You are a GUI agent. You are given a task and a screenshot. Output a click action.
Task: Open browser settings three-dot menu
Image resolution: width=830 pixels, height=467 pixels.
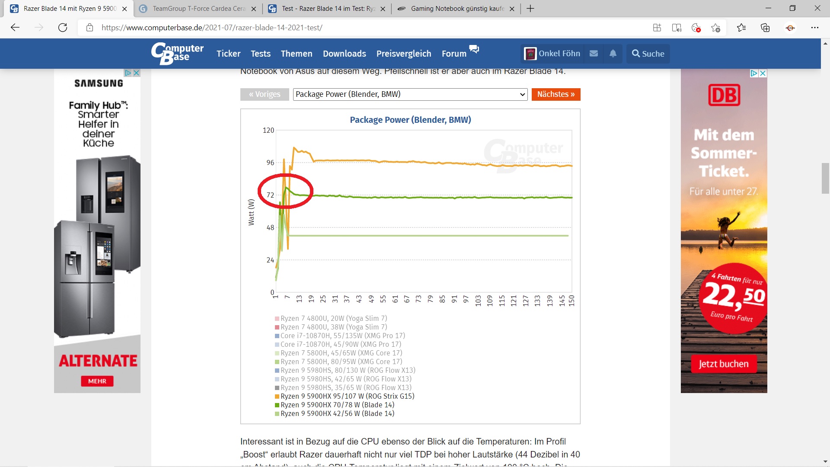tap(814, 28)
